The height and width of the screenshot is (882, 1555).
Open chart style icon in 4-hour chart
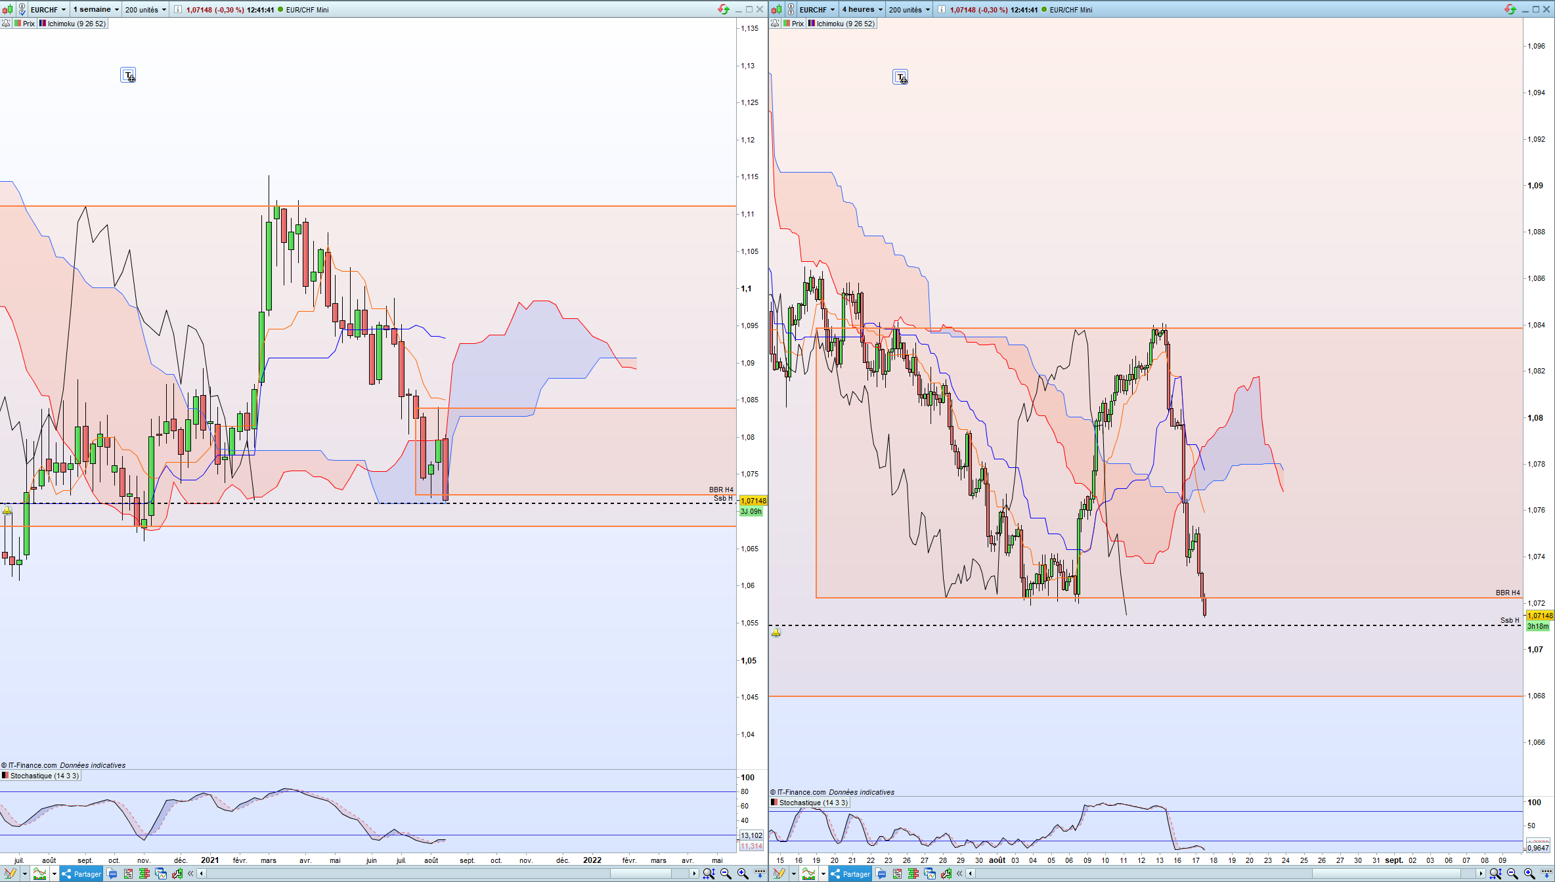[777, 10]
